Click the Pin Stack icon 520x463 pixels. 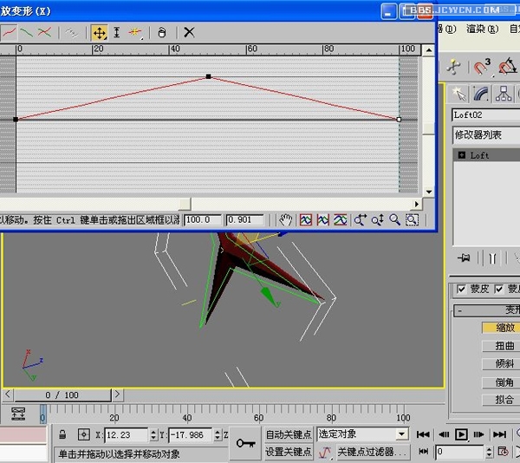point(464,258)
